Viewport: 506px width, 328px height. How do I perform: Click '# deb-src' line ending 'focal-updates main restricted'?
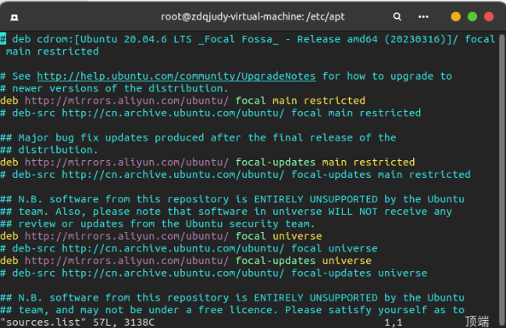click(235, 175)
